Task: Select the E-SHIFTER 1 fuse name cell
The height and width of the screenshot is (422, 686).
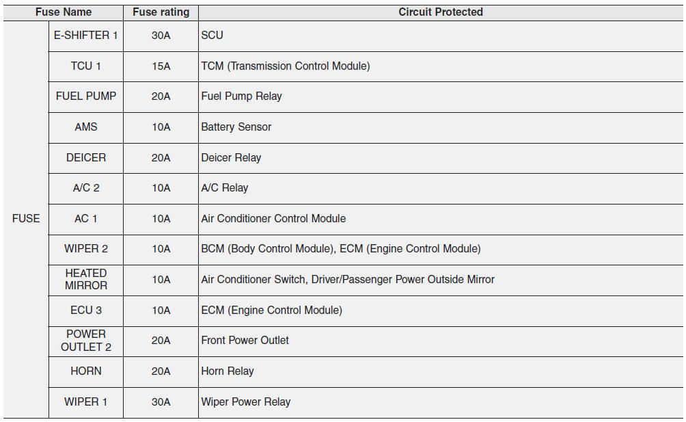Action: click(86, 35)
